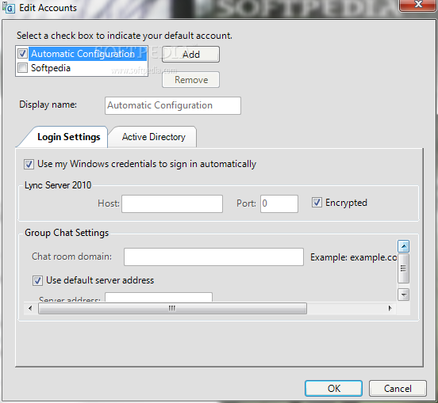The image size is (438, 403).
Task: Click the Server address input field
Action: click(159, 298)
